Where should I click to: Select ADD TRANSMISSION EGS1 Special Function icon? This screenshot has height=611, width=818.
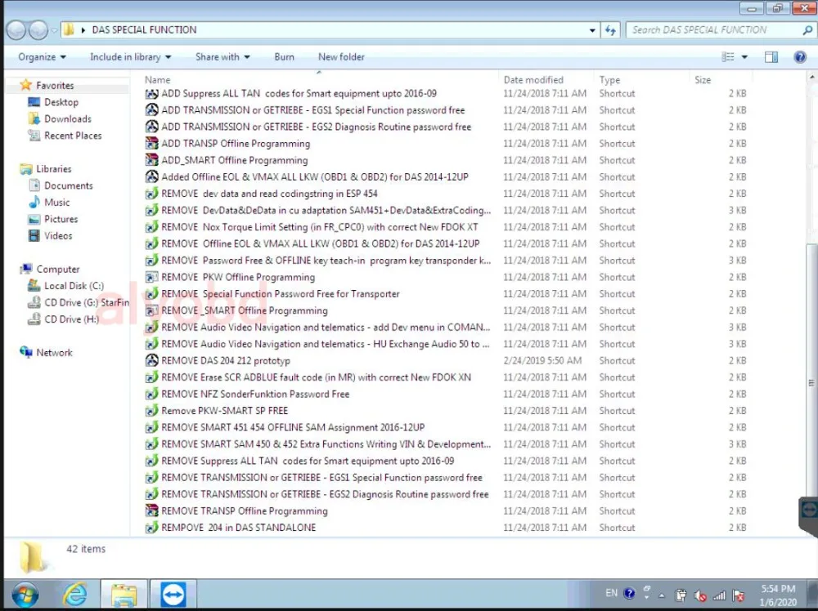pos(152,110)
